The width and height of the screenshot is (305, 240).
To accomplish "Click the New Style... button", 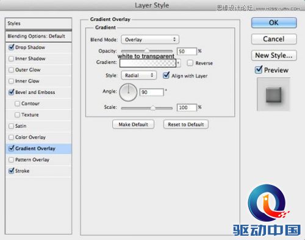I will [274, 56].
